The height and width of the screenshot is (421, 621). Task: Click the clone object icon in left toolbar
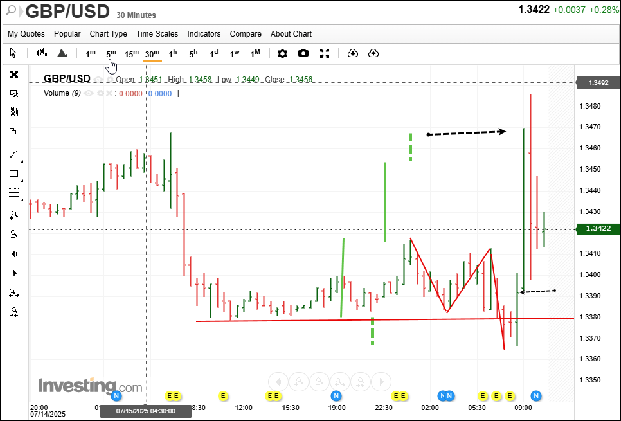click(x=13, y=131)
